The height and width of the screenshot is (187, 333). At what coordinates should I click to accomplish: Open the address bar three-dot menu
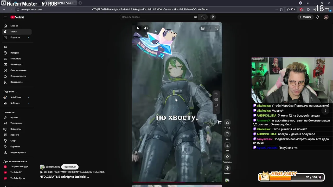(277, 9)
